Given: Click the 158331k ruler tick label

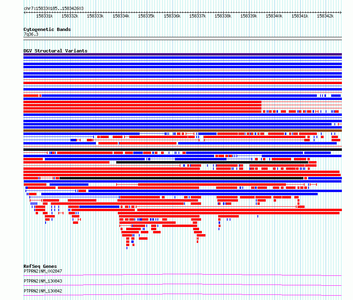Looking at the screenshot, I should (x=44, y=16).
